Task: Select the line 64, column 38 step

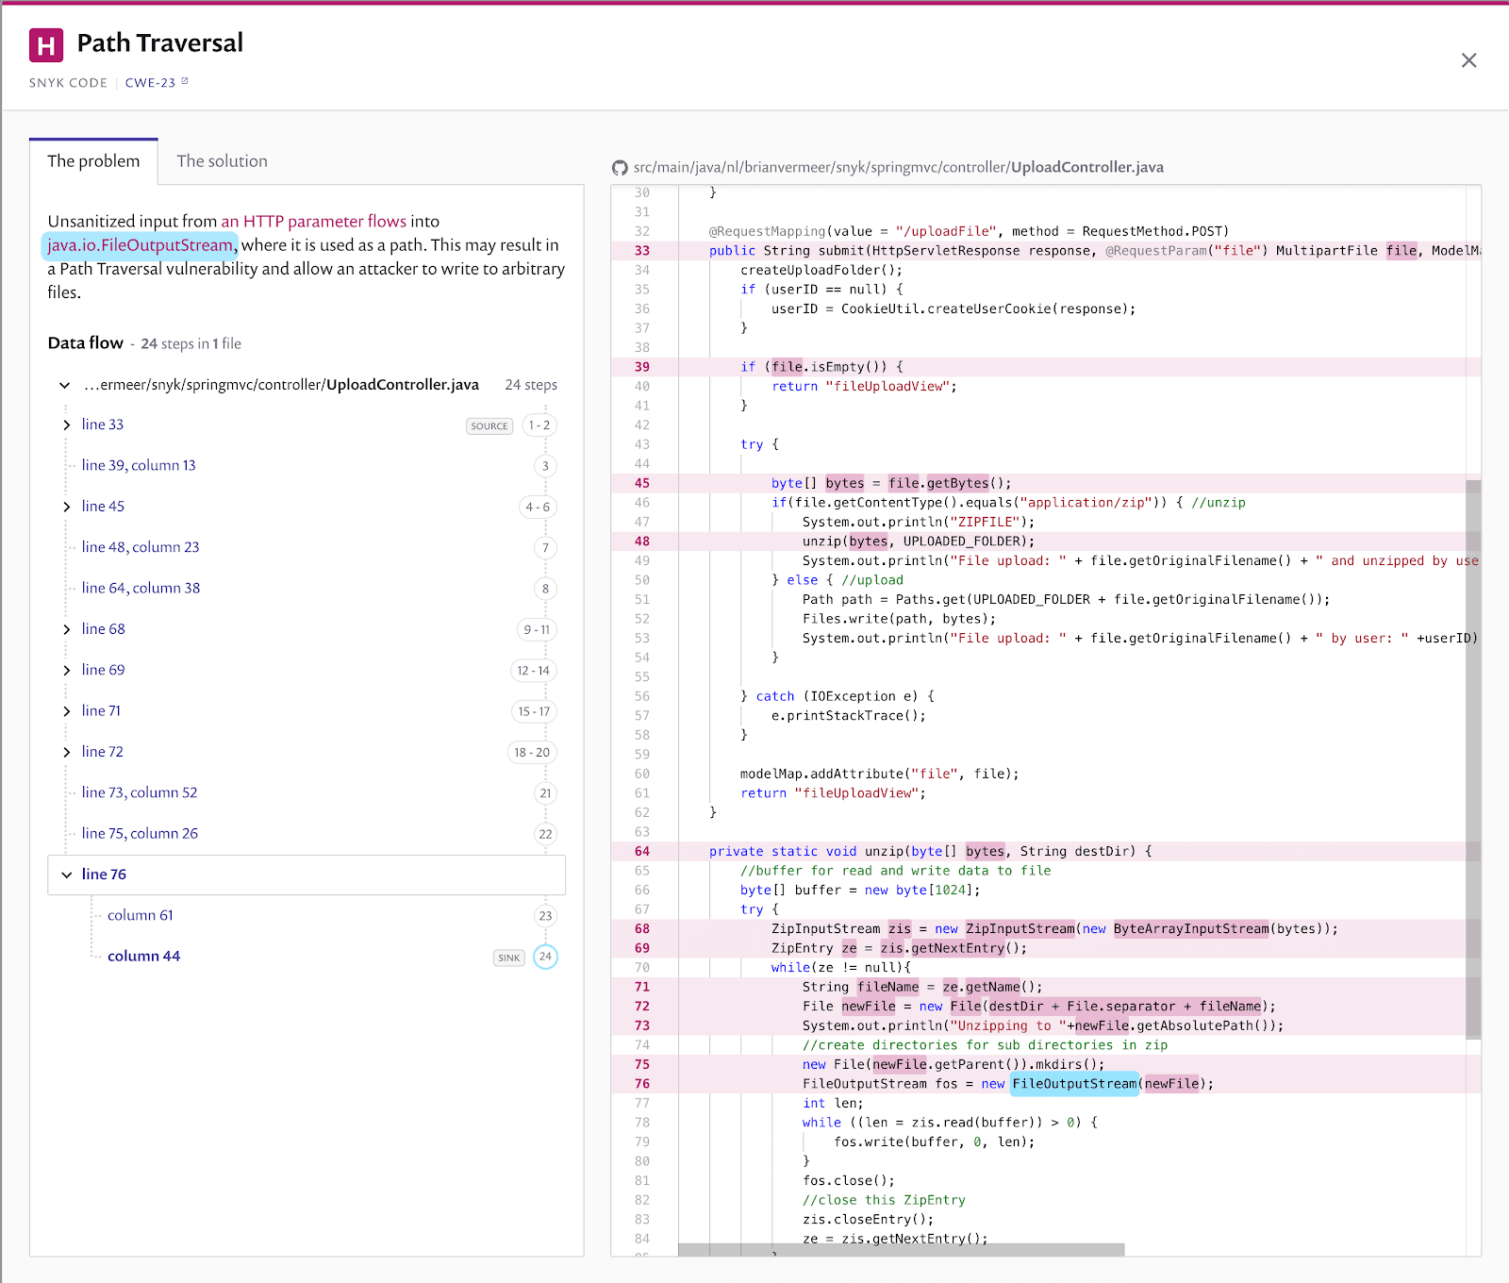Action: (141, 588)
